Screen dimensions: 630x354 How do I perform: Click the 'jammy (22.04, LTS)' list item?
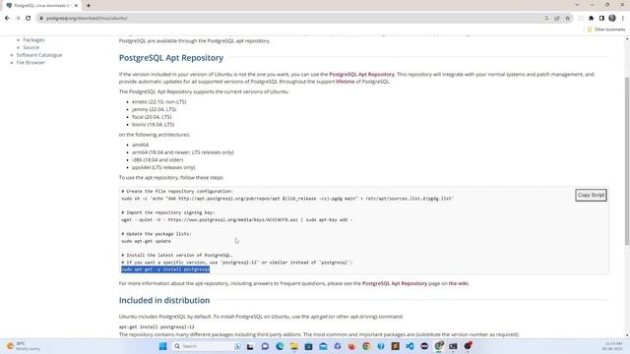pyautogui.click(x=154, y=109)
